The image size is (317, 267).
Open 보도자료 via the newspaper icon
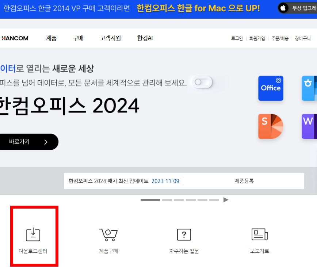pos(260,235)
